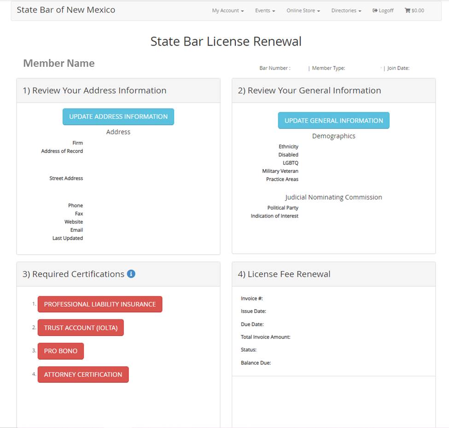Click the State Bar of New Mexico brand
449x428 pixels.
point(66,10)
